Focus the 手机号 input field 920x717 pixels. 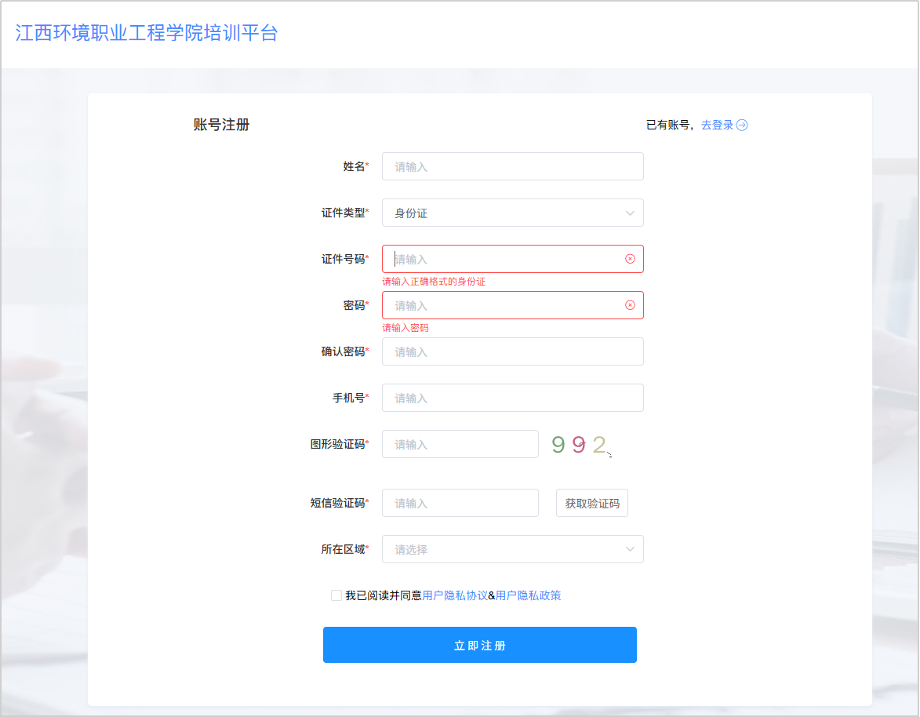pos(512,398)
